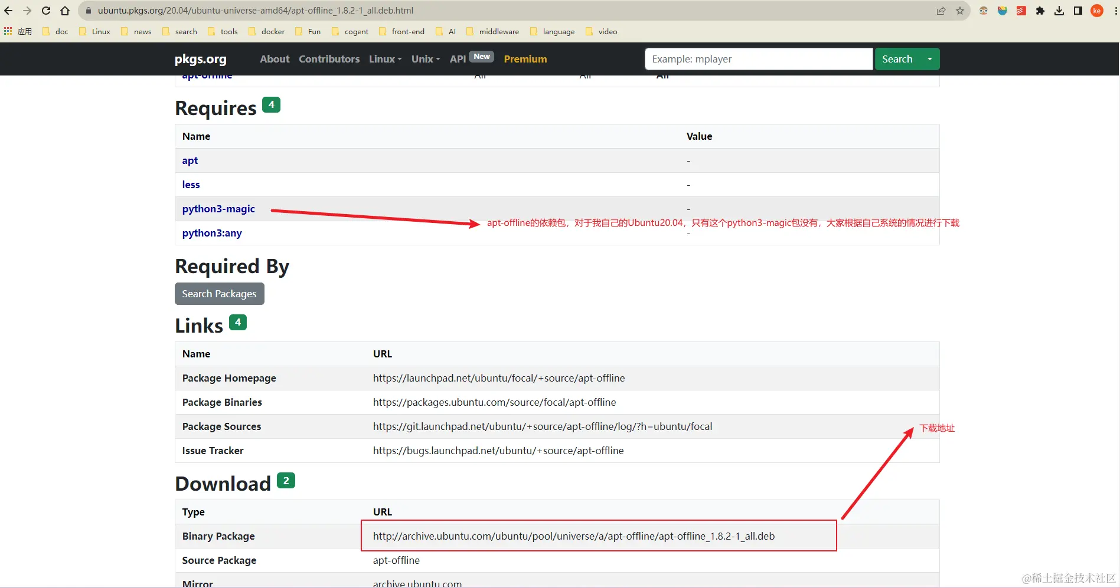Select the Package Sources git URL
This screenshot has height=588, width=1120.
point(543,426)
